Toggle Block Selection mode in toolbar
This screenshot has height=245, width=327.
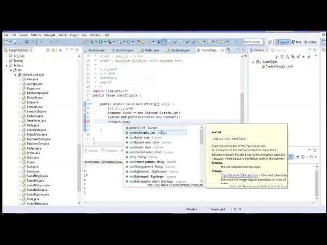coord(175,42)
